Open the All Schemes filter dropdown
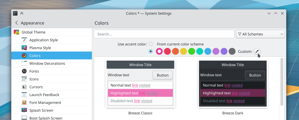299x120 pixels. [x=260, y=34]
